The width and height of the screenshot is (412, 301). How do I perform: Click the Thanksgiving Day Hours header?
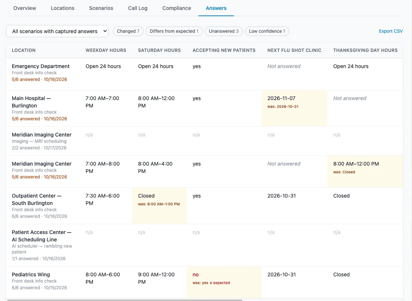pyautogui.click(x=366, y=50)
